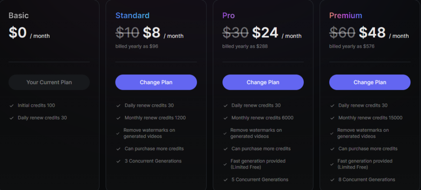Click Premium's 'Can purchase more credits' feature

368,149
